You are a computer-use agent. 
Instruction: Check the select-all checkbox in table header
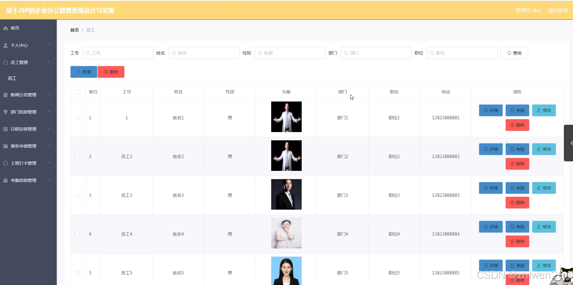pyautogui.click(x=78, y=92)
